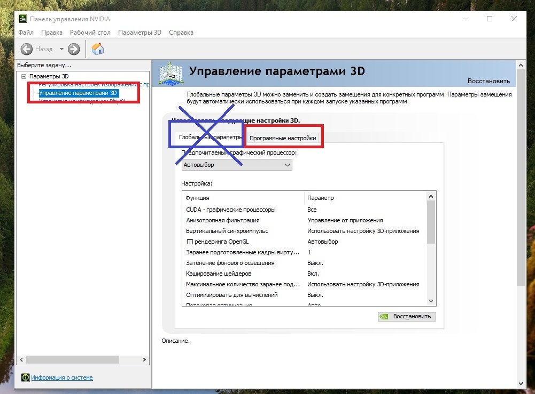
Task: Click the Восстановить link in header
Action: coord(489,81)
